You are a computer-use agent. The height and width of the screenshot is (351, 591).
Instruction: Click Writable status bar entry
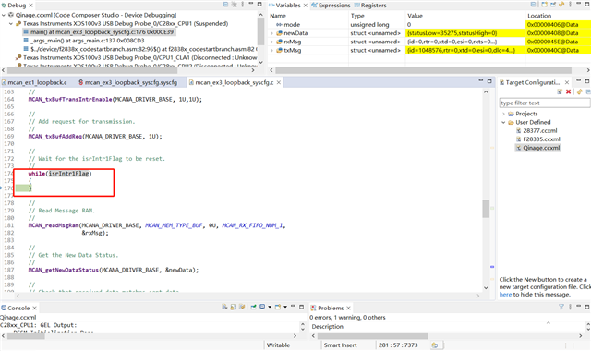[x=278, y=345]
